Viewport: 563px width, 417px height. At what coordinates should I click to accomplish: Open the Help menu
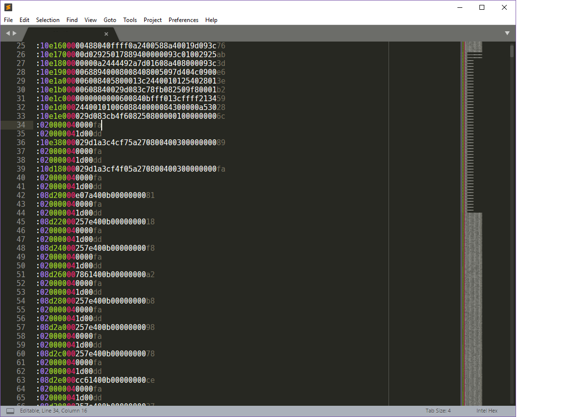[x=211, y=20]
